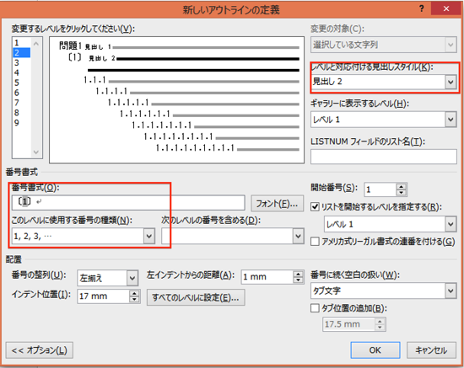Decrease 左インデントからの距離 with down arrow
The width and height of the screenshot is (464, 368).
click(x=299, y=280)
